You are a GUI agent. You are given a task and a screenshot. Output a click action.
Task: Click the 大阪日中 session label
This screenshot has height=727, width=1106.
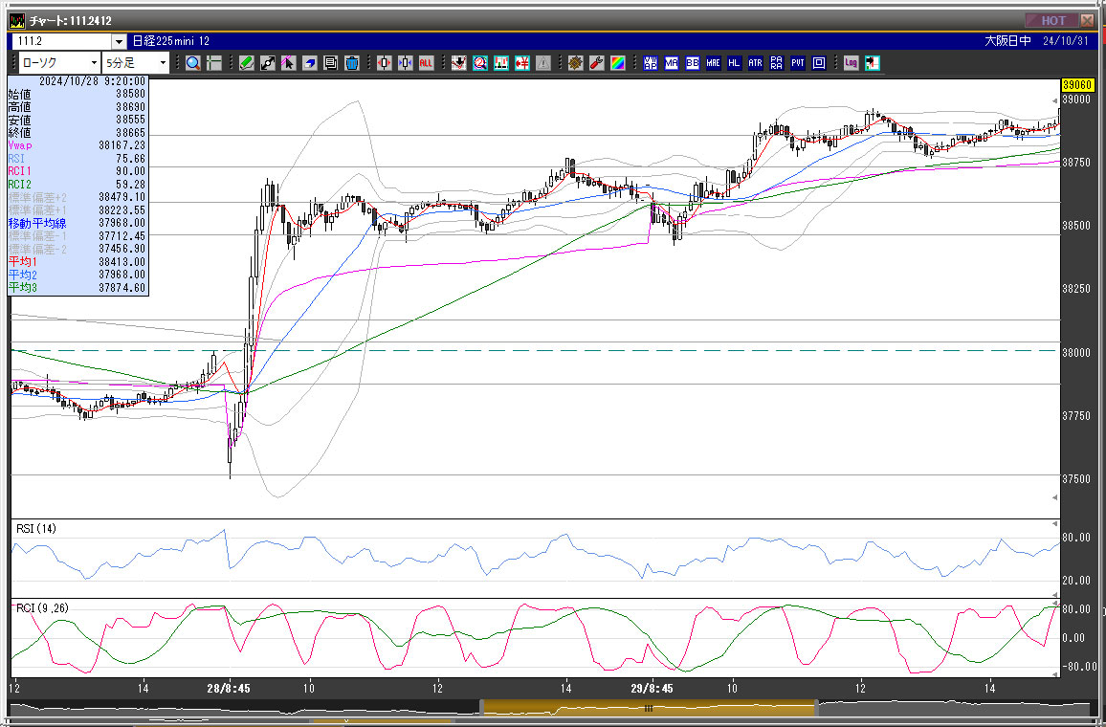tap(1007, 41)
